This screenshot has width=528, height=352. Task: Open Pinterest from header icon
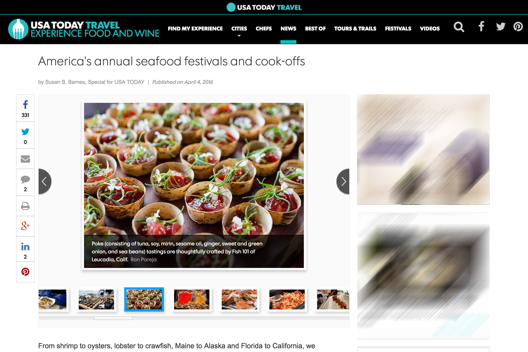pos(518,26)
